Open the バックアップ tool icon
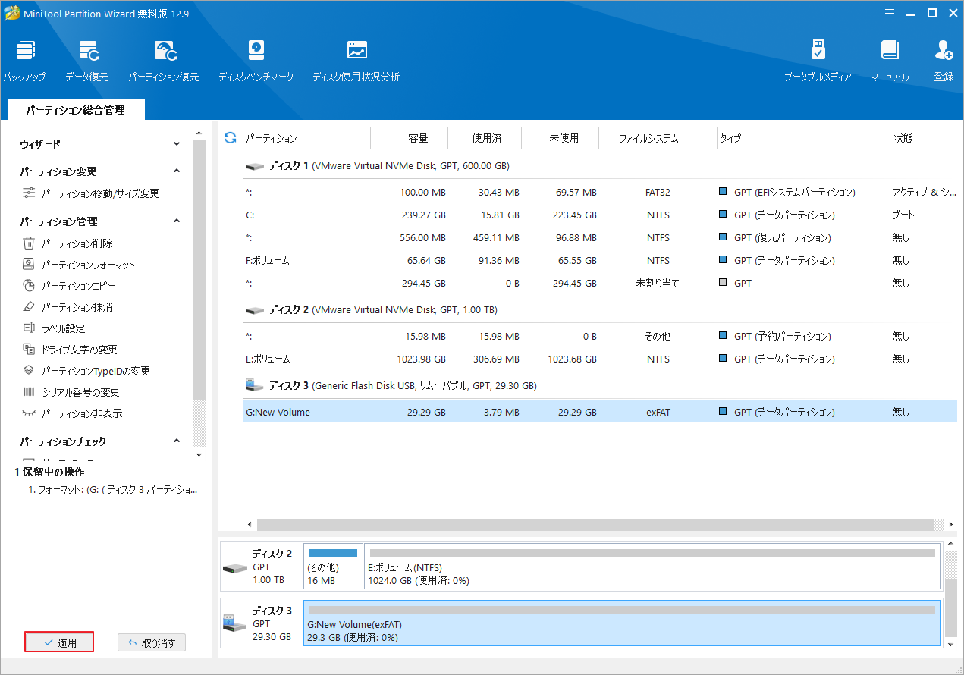 (24, 51)
